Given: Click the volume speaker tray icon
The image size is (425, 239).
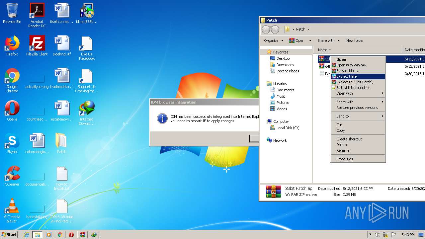Looking at the screenshot, I should coord(378,235).
